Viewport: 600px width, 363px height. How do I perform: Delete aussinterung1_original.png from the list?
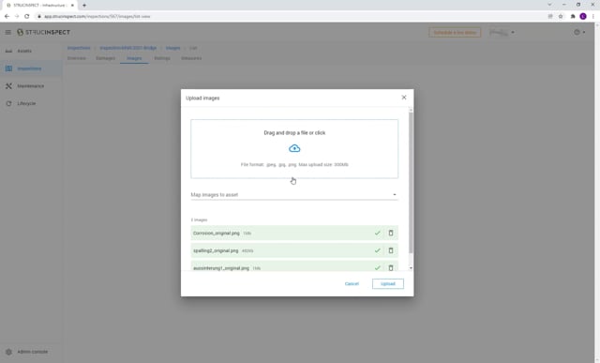click(391, 268)
